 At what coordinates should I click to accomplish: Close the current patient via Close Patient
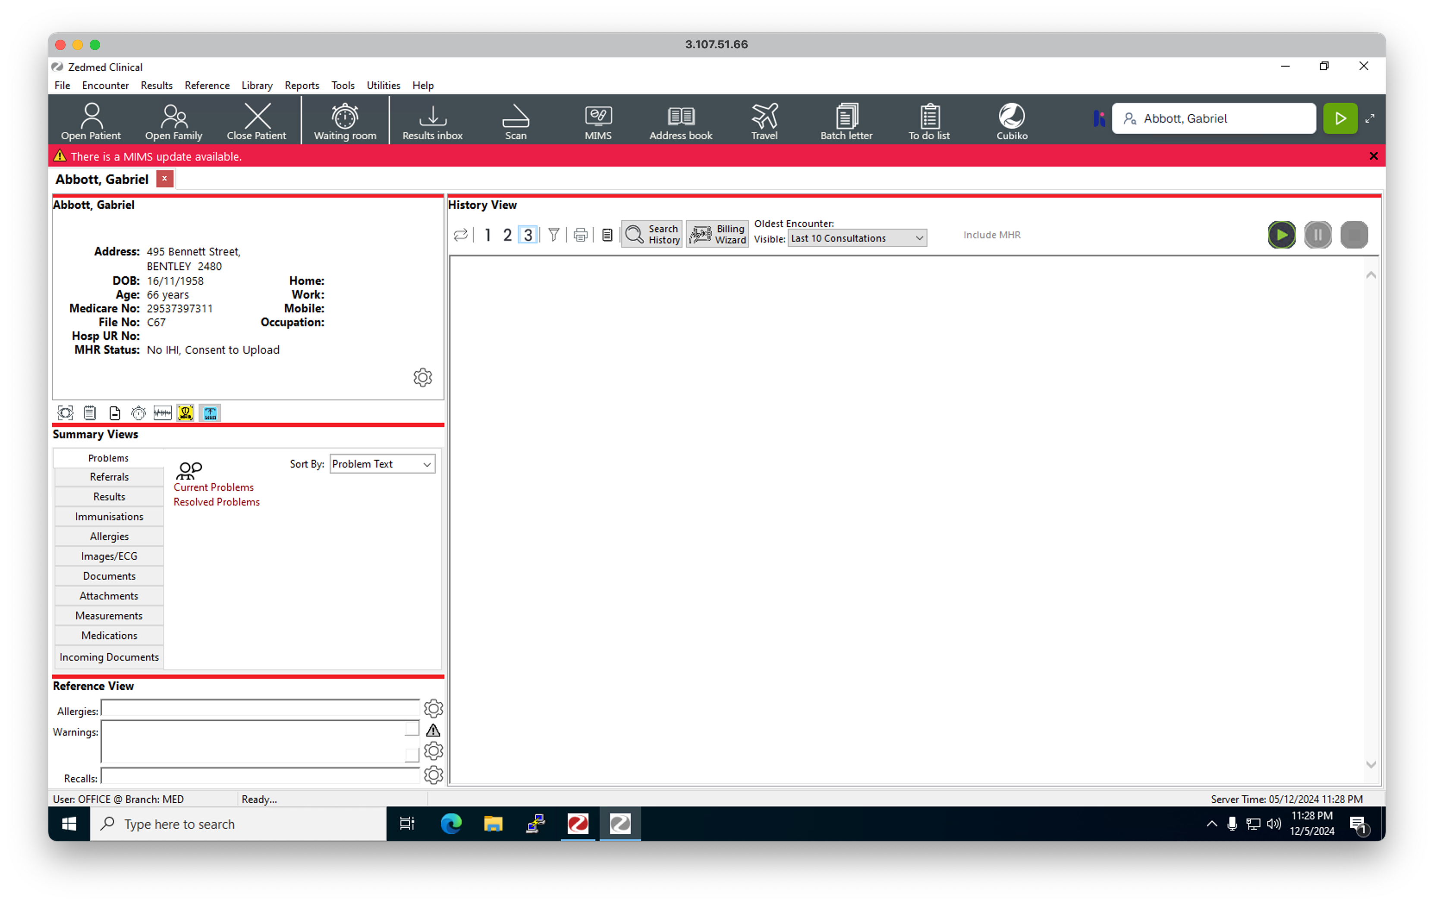coord(257,121)
